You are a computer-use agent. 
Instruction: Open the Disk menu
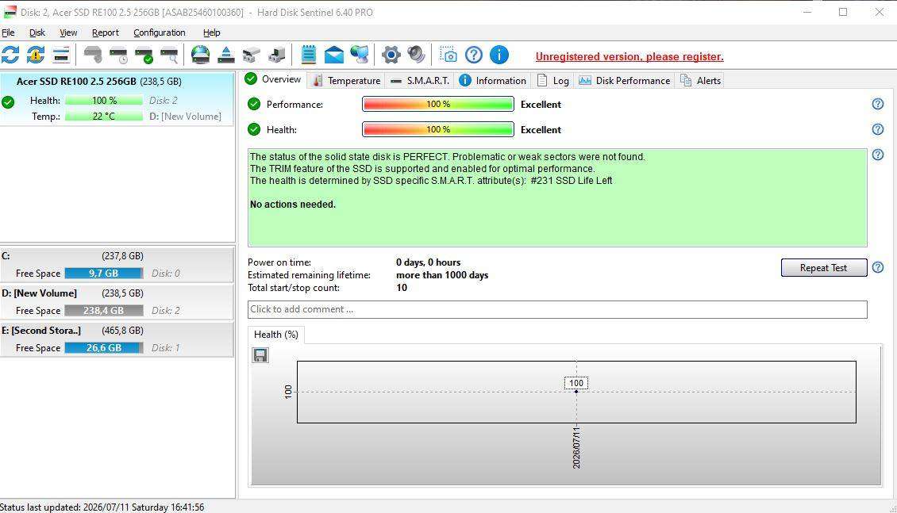[x=37, y=33]
